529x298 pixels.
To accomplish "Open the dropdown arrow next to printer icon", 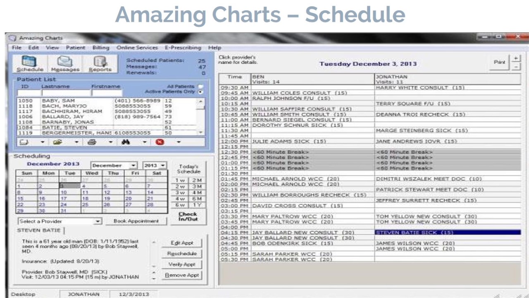I will tap(110, 142).
